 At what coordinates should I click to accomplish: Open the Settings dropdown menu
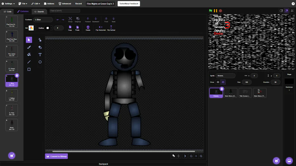tap(8, 4)
